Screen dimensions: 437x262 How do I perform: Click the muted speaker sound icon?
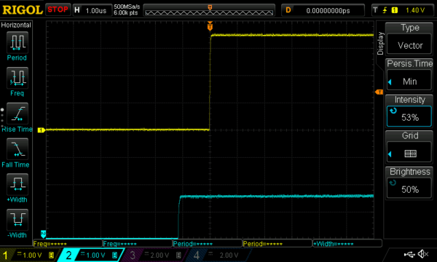(423, 254)
